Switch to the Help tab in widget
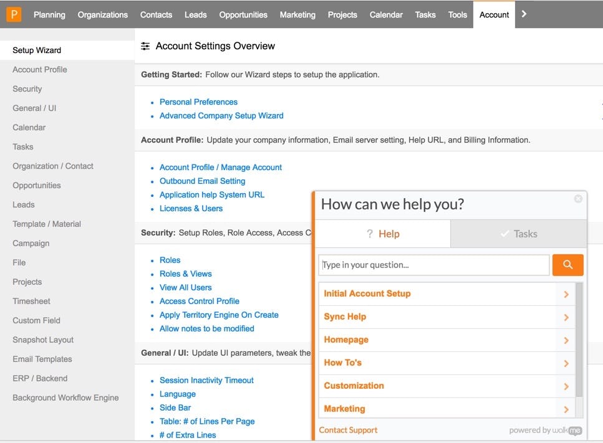This screenshot has height=443, width=603. tap(383, 234)
